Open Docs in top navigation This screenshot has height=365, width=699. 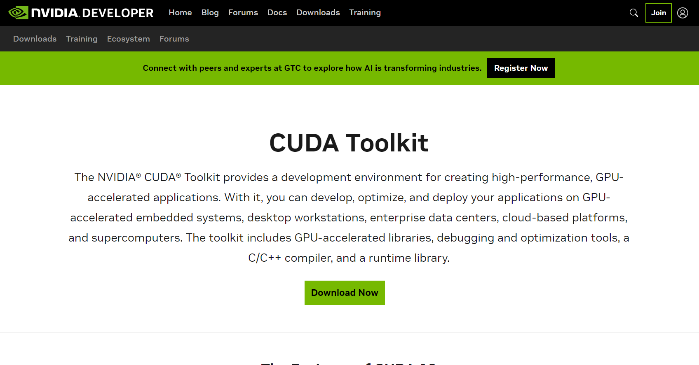pyautogui.click(x=277, y=13)
